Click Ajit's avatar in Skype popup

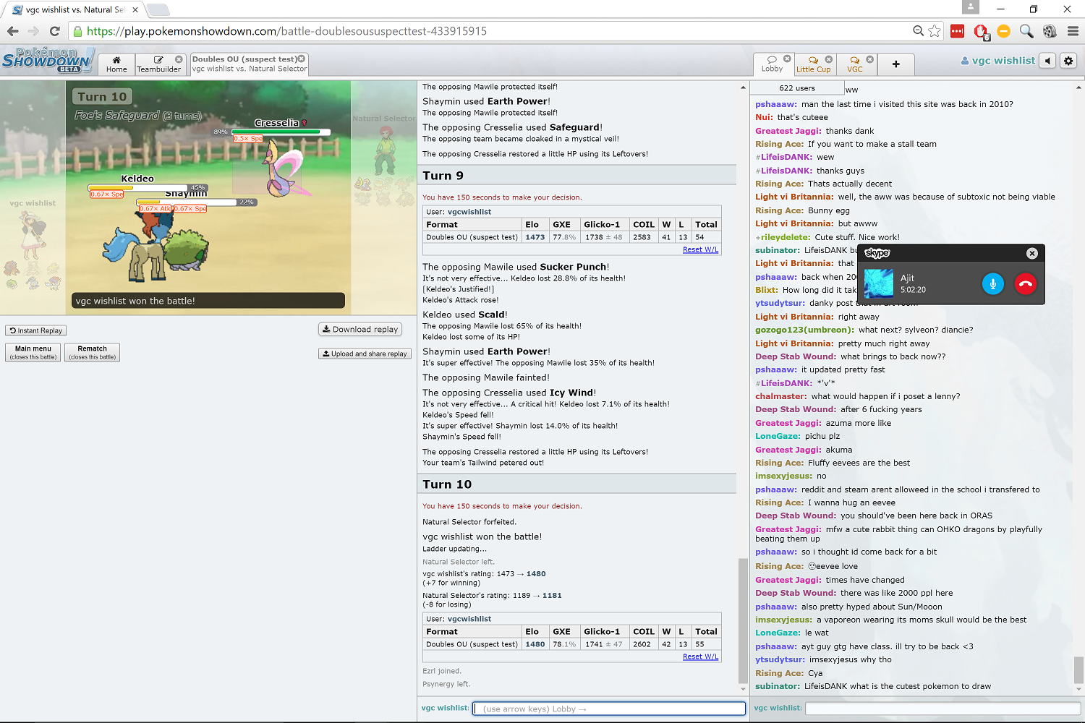[x=879, y=283]
